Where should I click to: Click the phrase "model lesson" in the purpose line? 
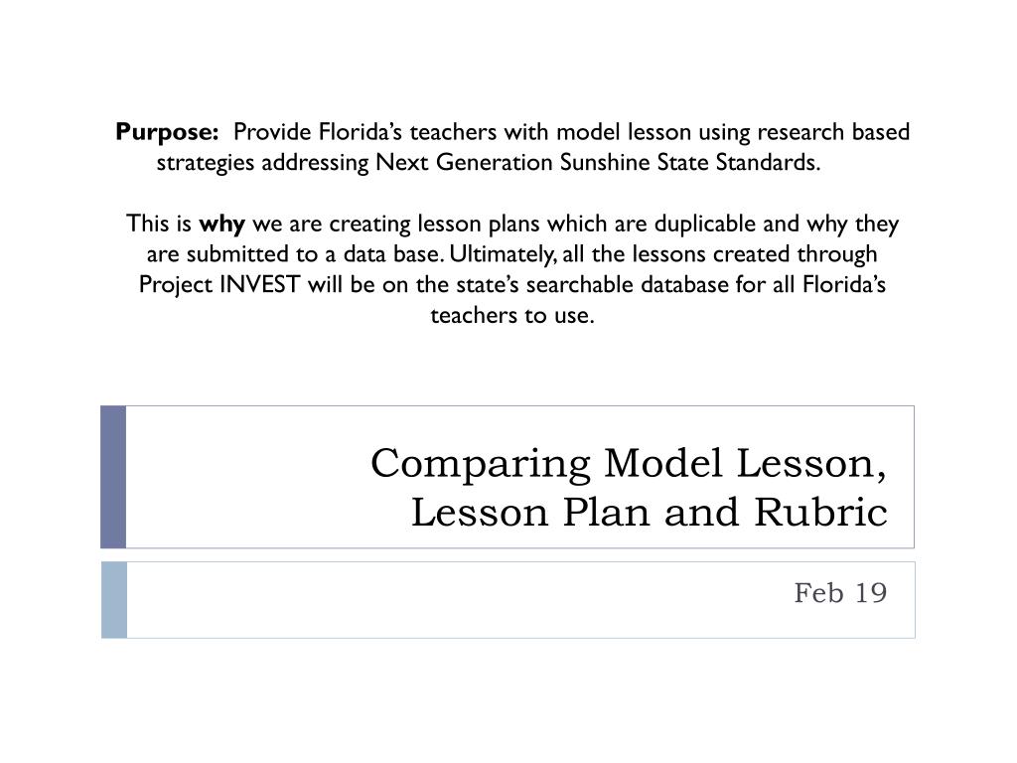click(x=624, y=132)
